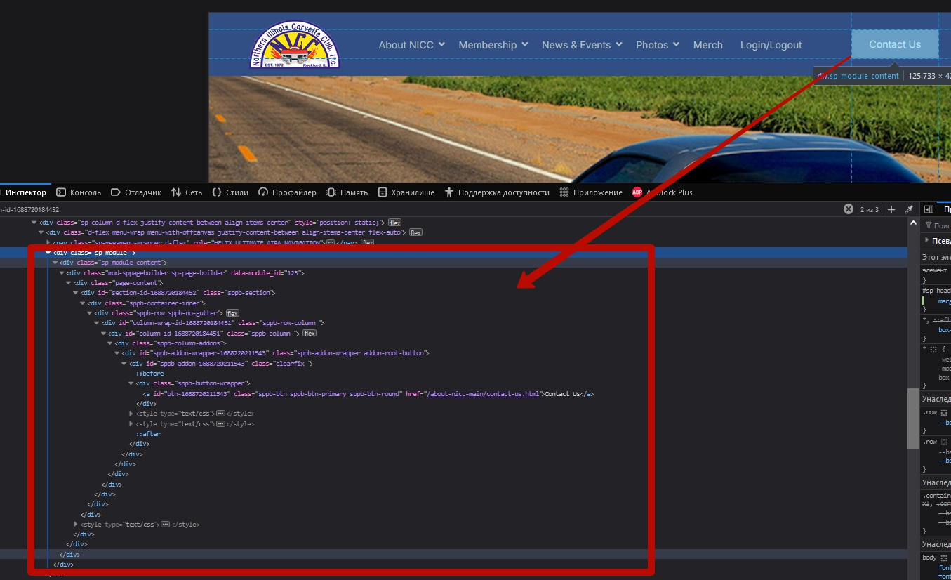Open the About NICC dropdown menu
This screenshot has height=580, width=951.
coord(411,45)
